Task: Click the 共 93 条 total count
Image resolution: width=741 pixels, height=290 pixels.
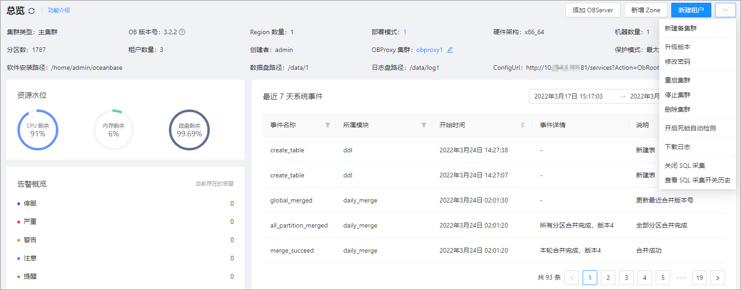Action: click(549, 278)
